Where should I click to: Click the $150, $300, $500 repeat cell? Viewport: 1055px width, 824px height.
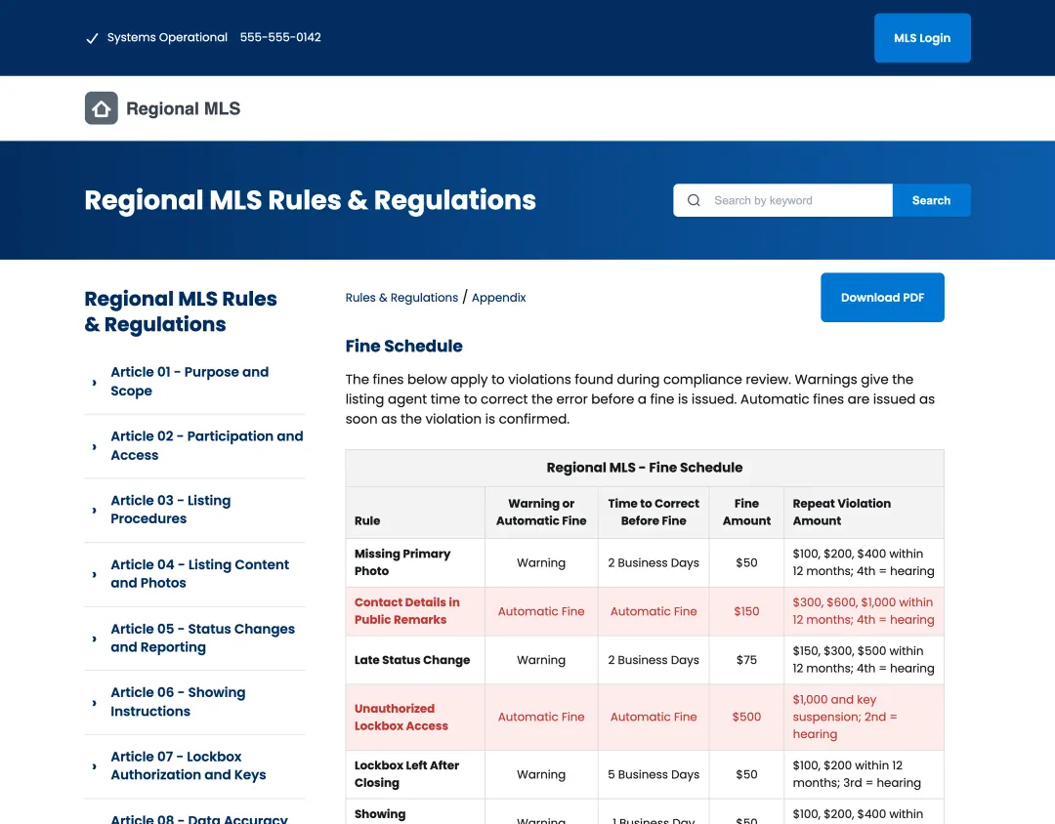coord(864,660)
